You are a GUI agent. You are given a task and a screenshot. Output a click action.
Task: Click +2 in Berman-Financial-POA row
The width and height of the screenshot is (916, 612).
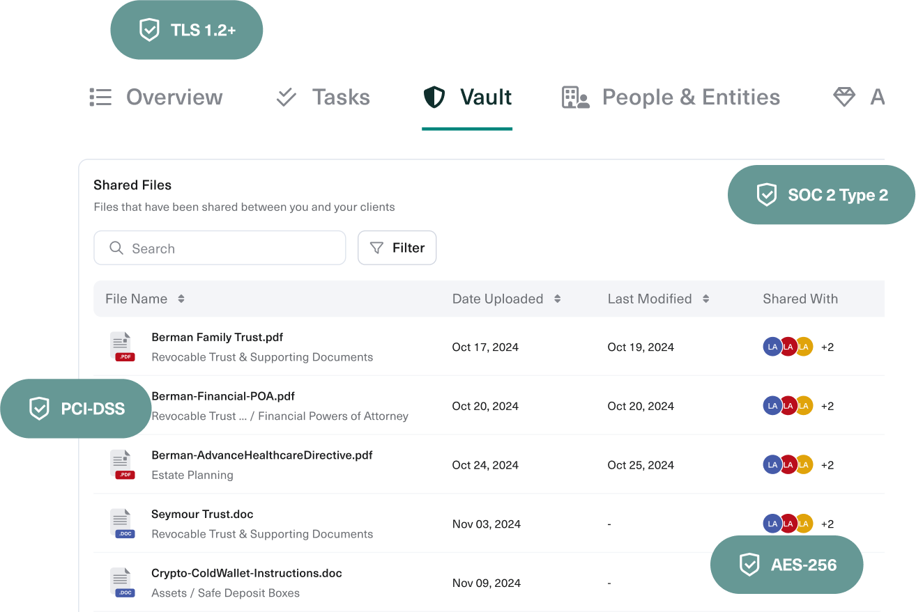827,406
